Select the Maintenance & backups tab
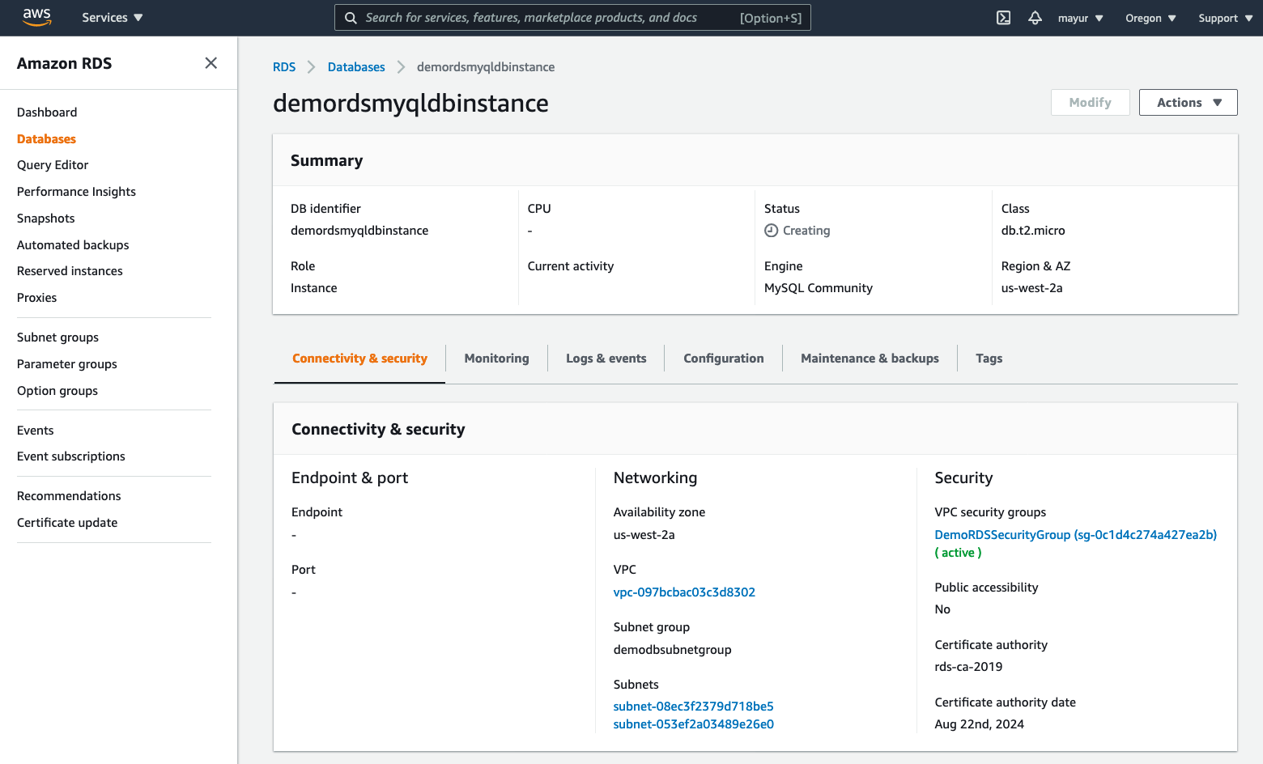This screenshot has height=764, width=1263. 870,359
